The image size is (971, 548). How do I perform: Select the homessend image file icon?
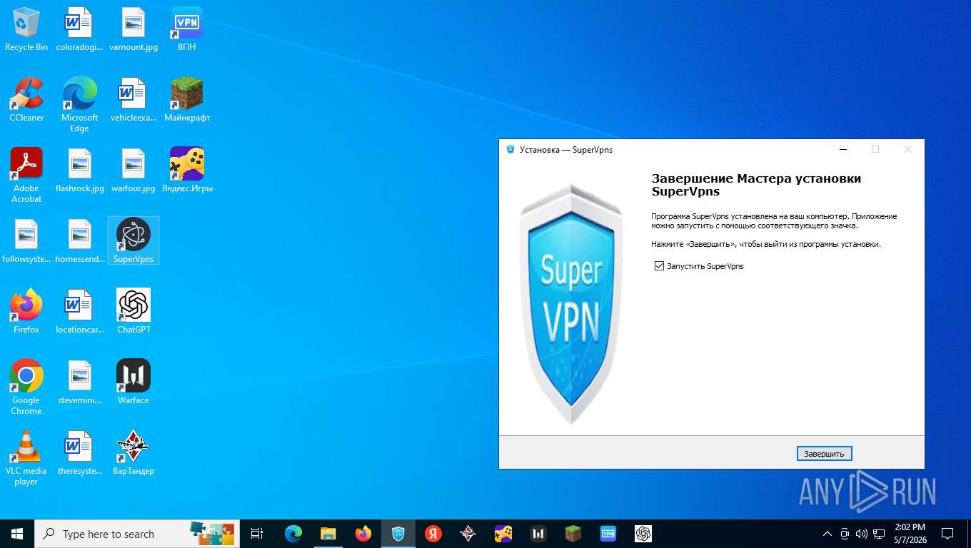tap(80, 240)
